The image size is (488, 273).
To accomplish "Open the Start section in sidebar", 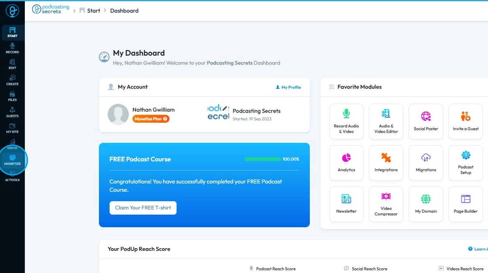I will 13,32.
